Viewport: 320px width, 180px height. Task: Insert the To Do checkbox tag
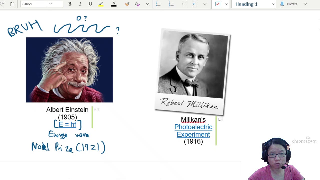pyautogui.click(x=218, y=4)
